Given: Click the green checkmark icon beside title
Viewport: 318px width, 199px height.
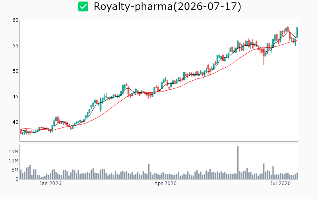Looking at the screenshot, I should (x=83, y=6).
